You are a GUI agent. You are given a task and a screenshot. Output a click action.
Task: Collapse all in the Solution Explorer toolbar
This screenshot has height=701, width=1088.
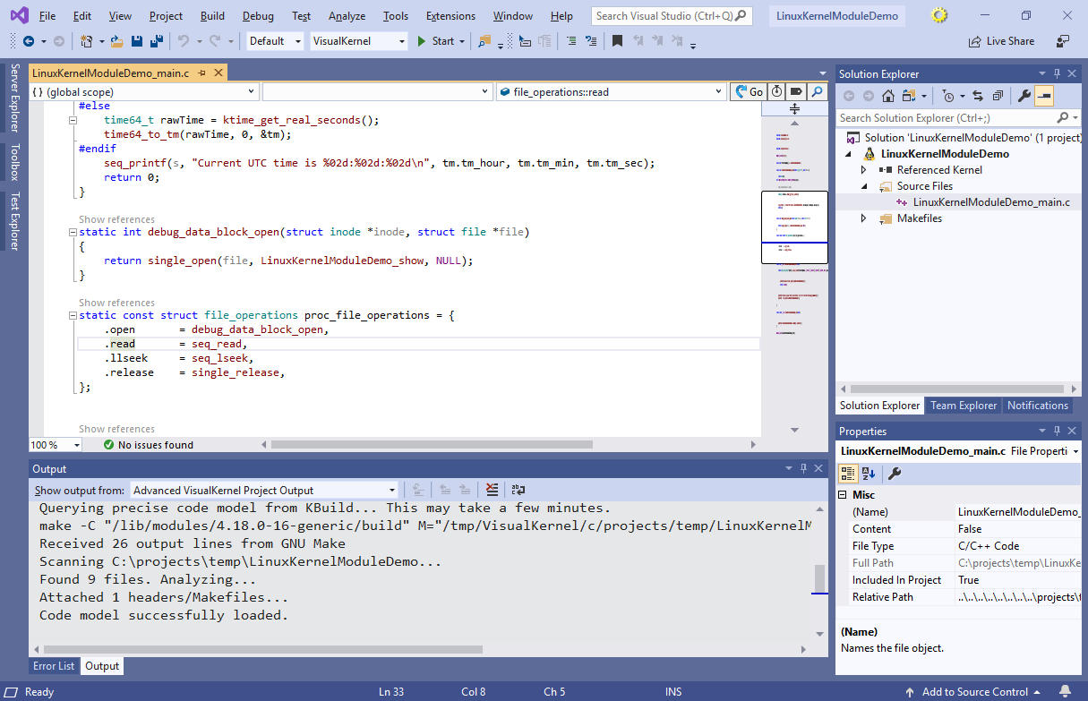point(997,96)
